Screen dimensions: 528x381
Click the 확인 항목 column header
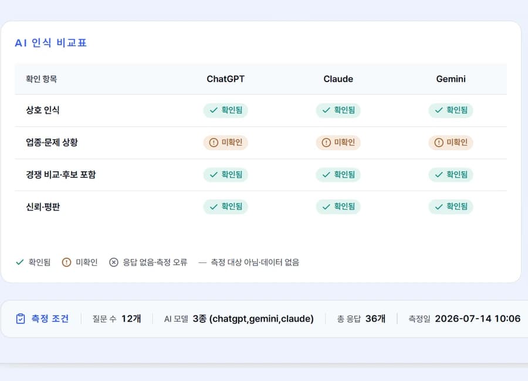42,79
